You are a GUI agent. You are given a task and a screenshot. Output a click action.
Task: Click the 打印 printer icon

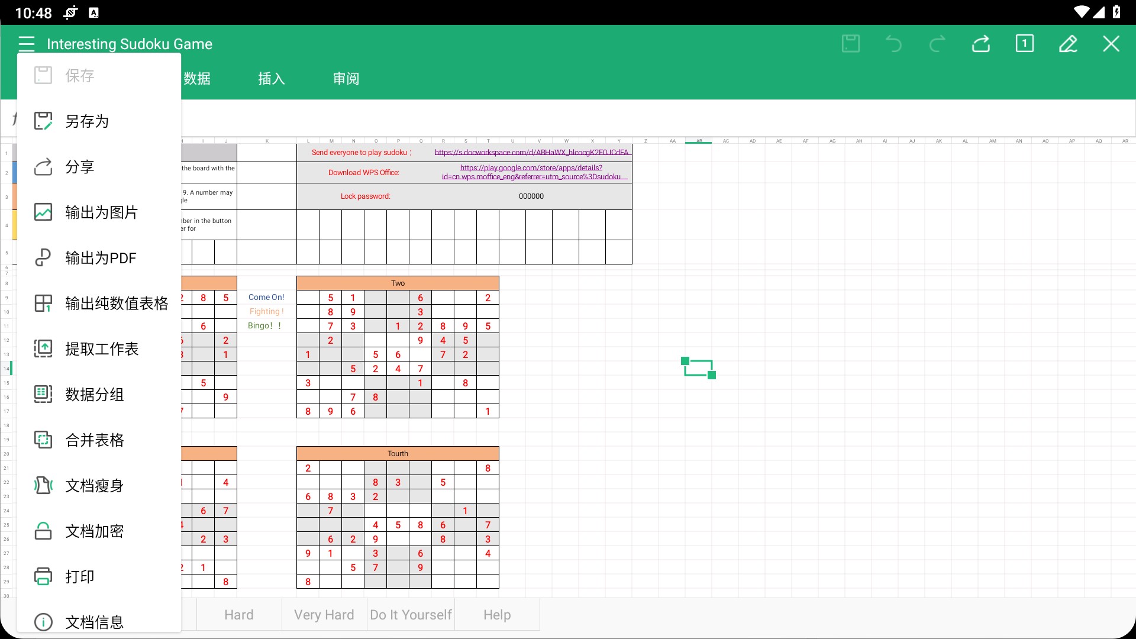pos(43,577)
